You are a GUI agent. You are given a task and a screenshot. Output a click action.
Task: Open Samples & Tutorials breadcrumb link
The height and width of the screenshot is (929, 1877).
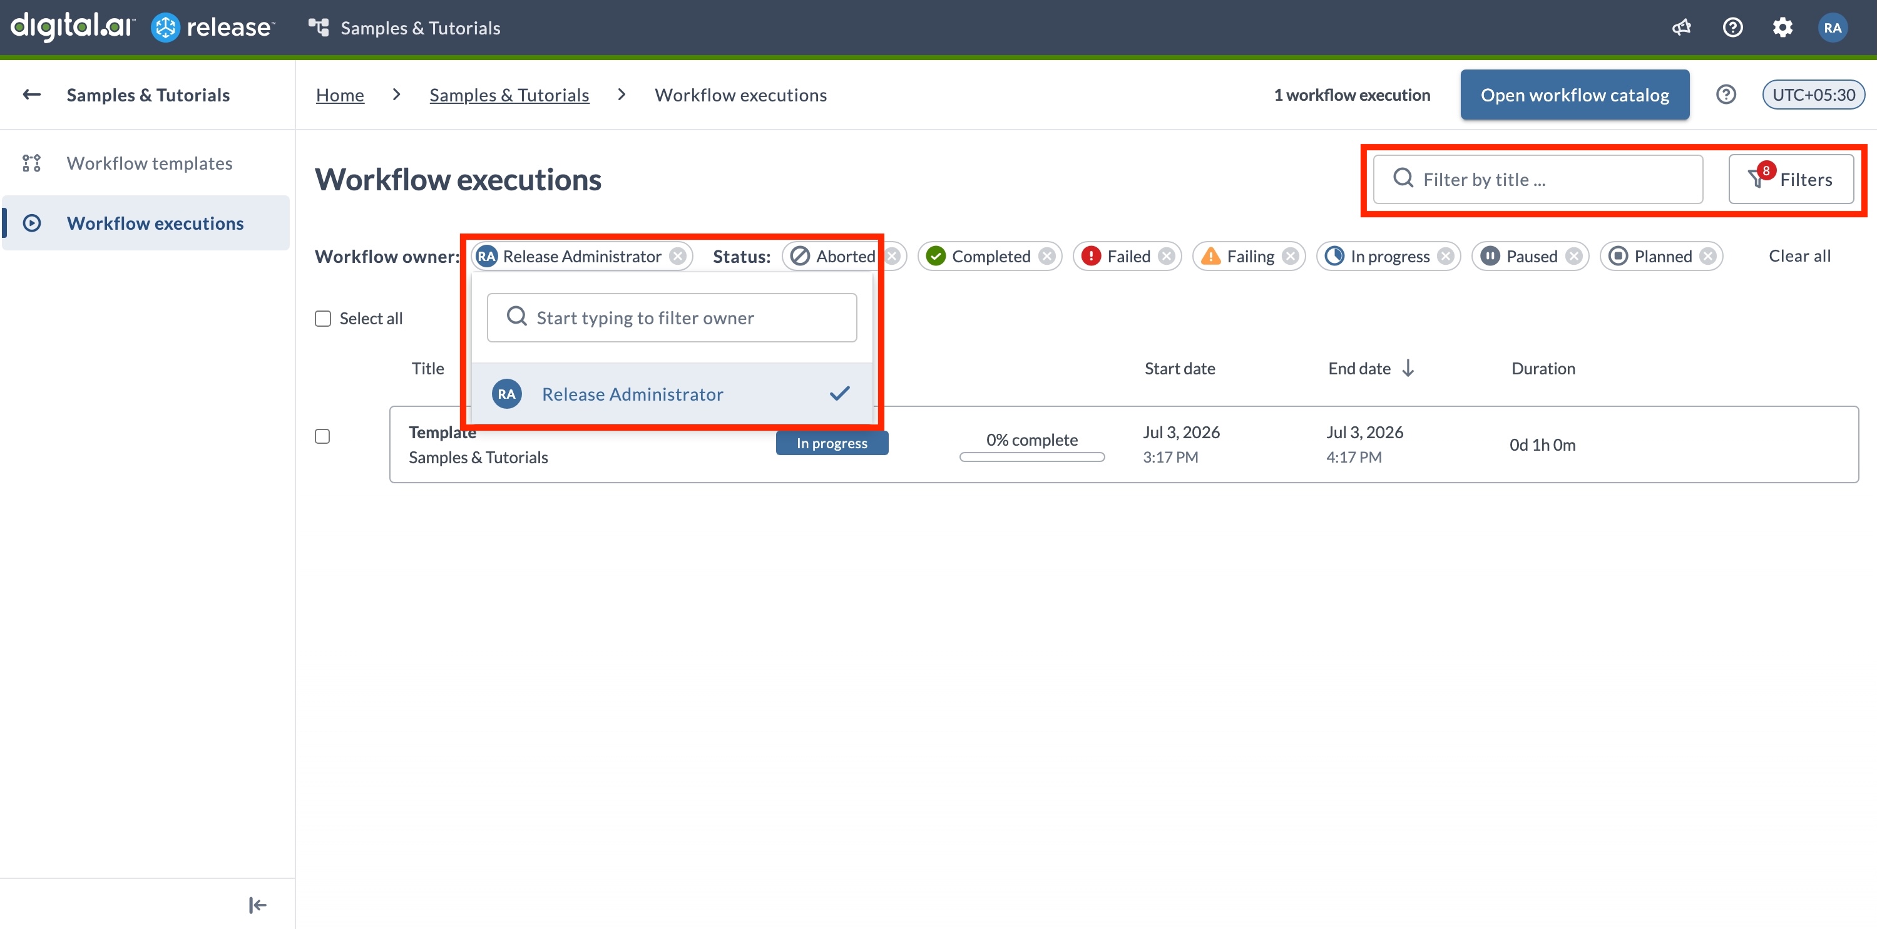[509, 95]
